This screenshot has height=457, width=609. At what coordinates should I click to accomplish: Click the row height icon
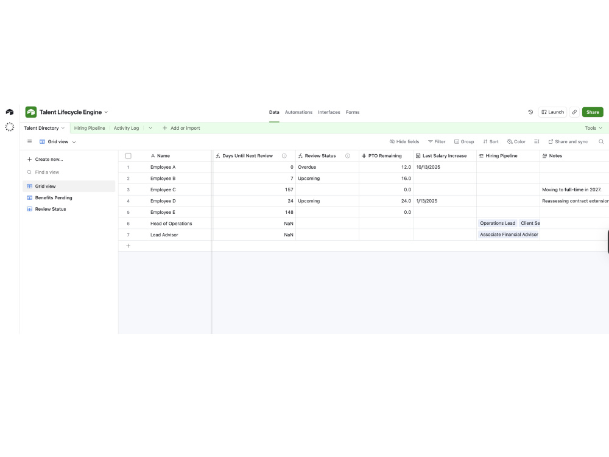[x=537, y=141]
